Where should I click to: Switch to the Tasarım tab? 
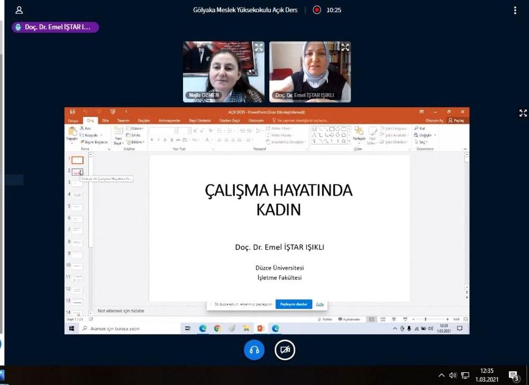pyautogui.click(x=123, y=120)
